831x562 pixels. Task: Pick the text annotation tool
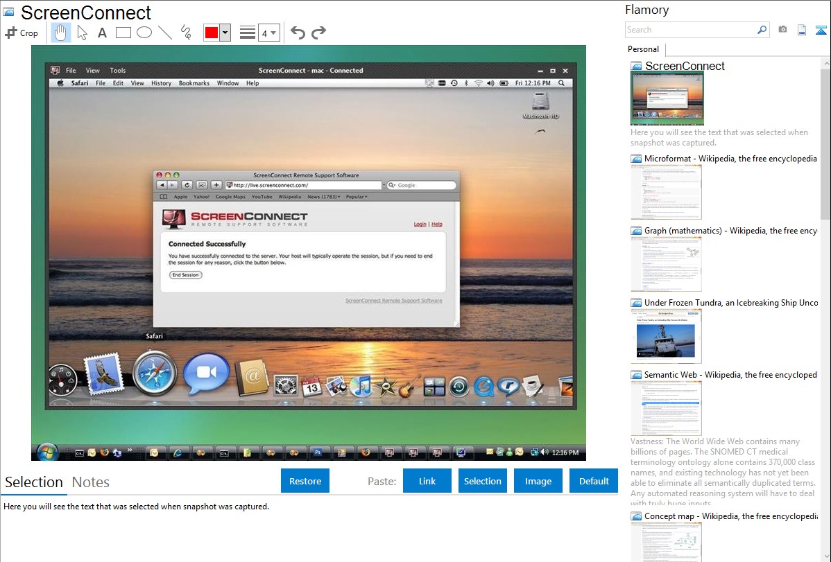pos(102,33)
